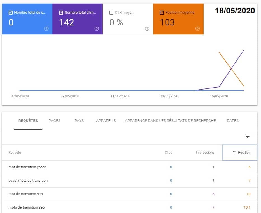Click clicks value 0 for mots de transition seo

tap(171, 207)
